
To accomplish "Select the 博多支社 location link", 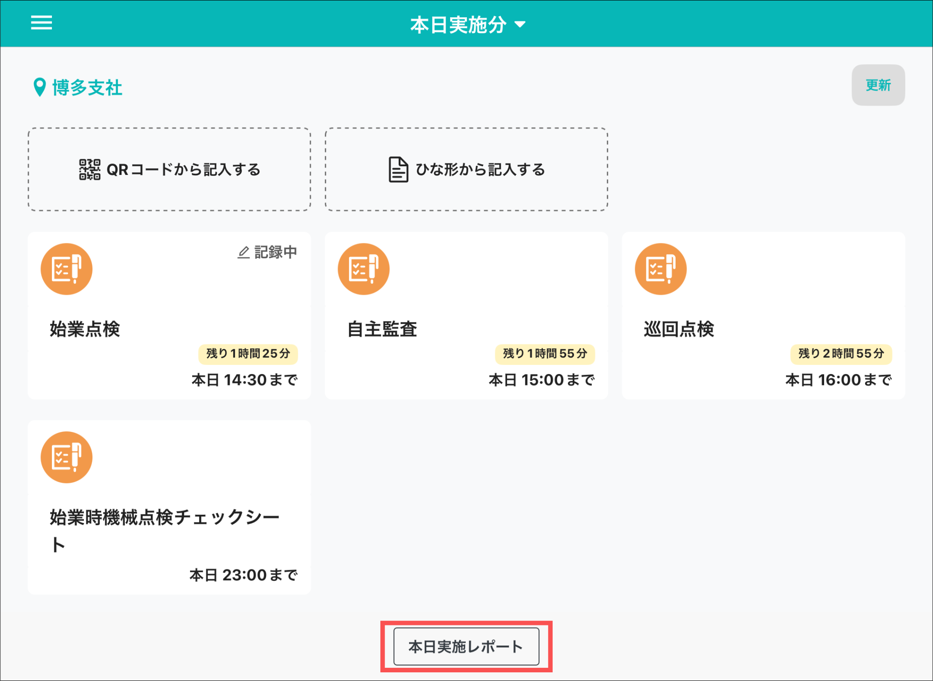I will pos(87,87).
